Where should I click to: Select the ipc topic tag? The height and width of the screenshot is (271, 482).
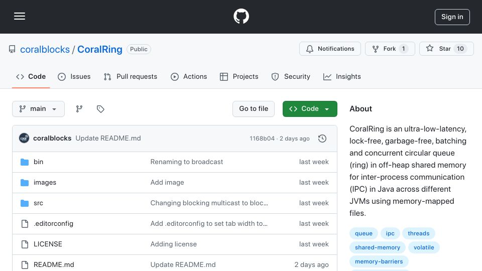[x=390, y=233]
